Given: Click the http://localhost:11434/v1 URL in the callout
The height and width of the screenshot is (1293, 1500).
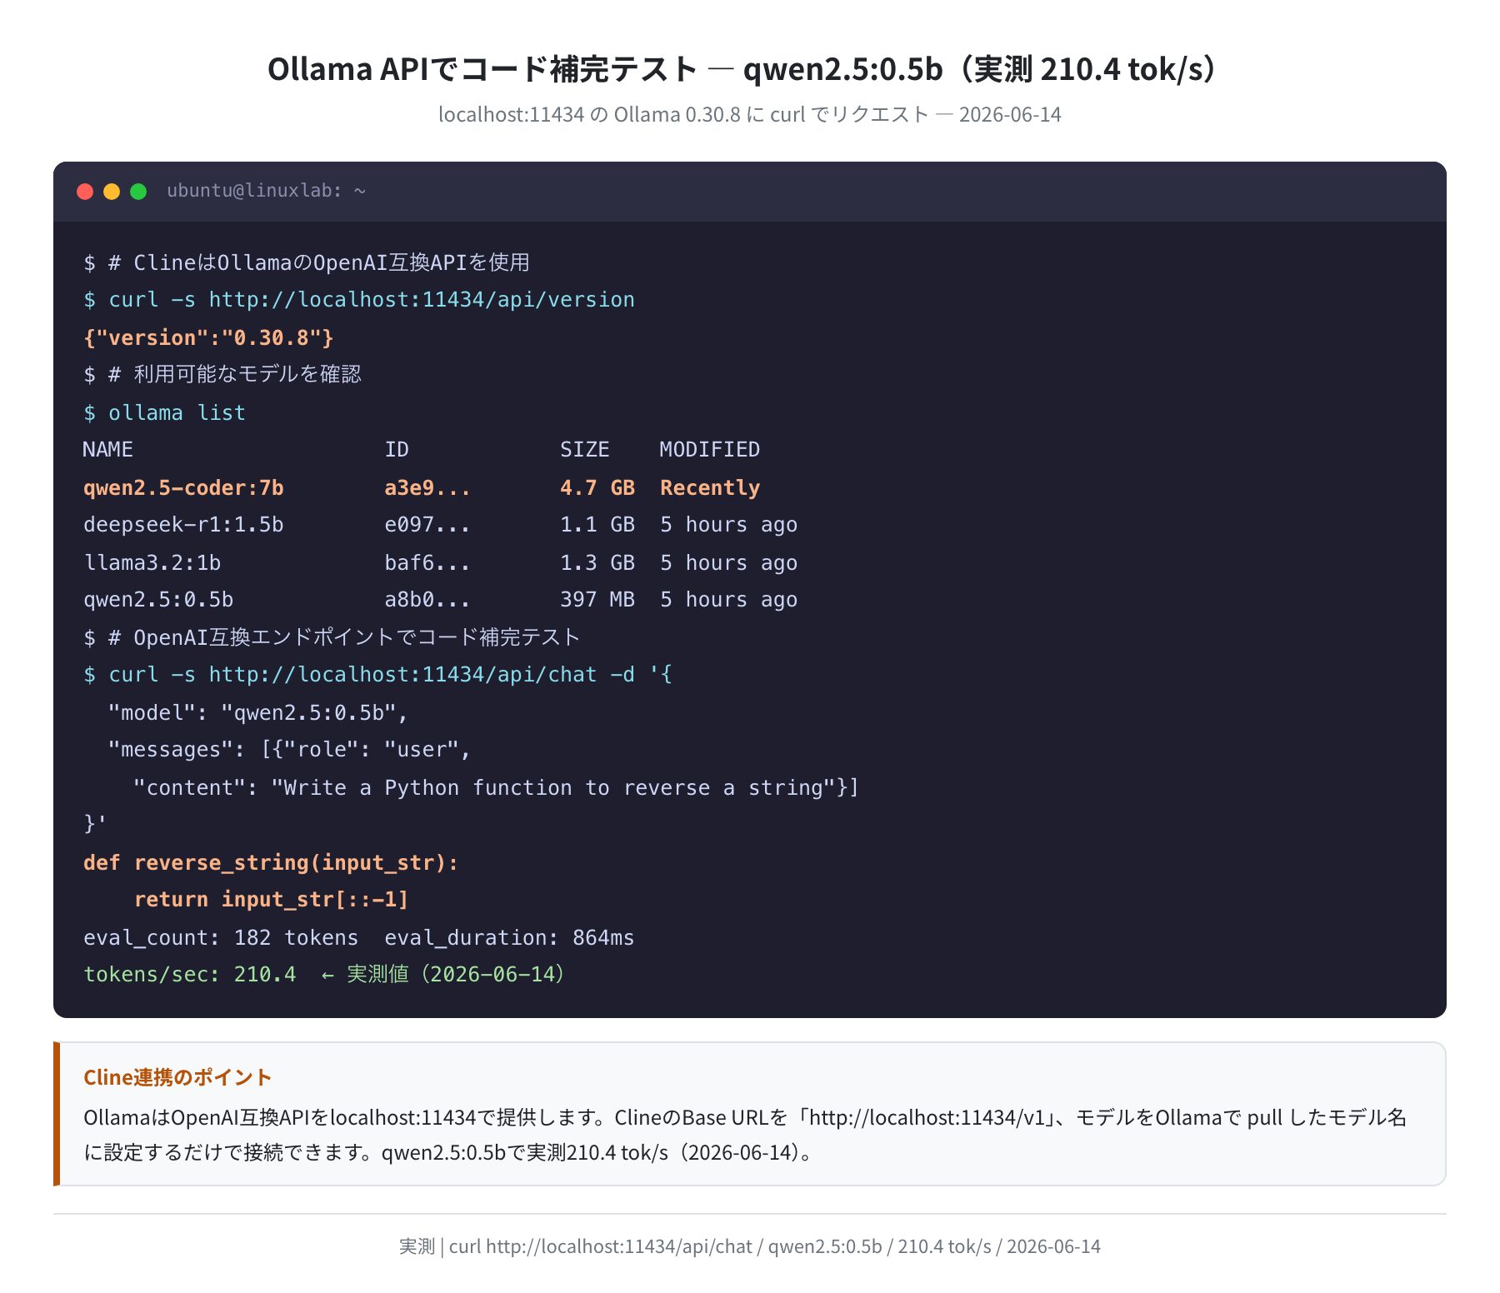Looking at the screenshot, I should [x=927, y=1117].
